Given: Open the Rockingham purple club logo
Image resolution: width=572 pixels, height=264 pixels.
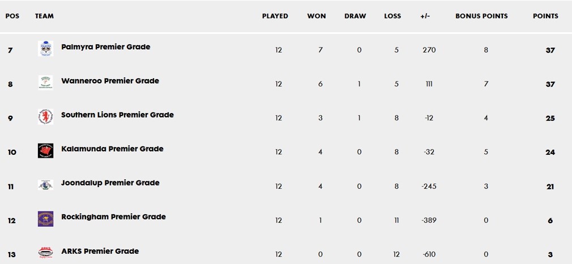Looking at the screenshot, I should tap(46, 219).
